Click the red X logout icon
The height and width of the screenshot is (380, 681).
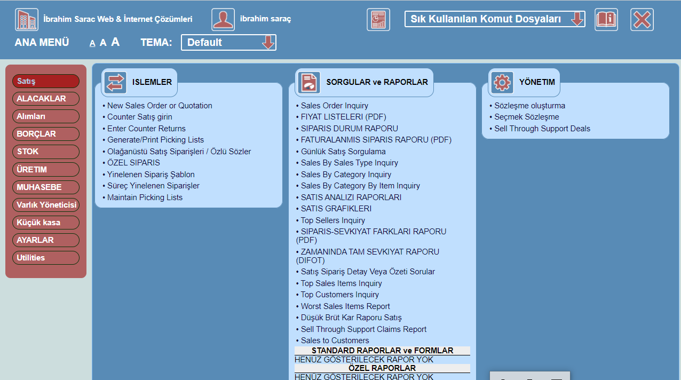click(642, 19)
